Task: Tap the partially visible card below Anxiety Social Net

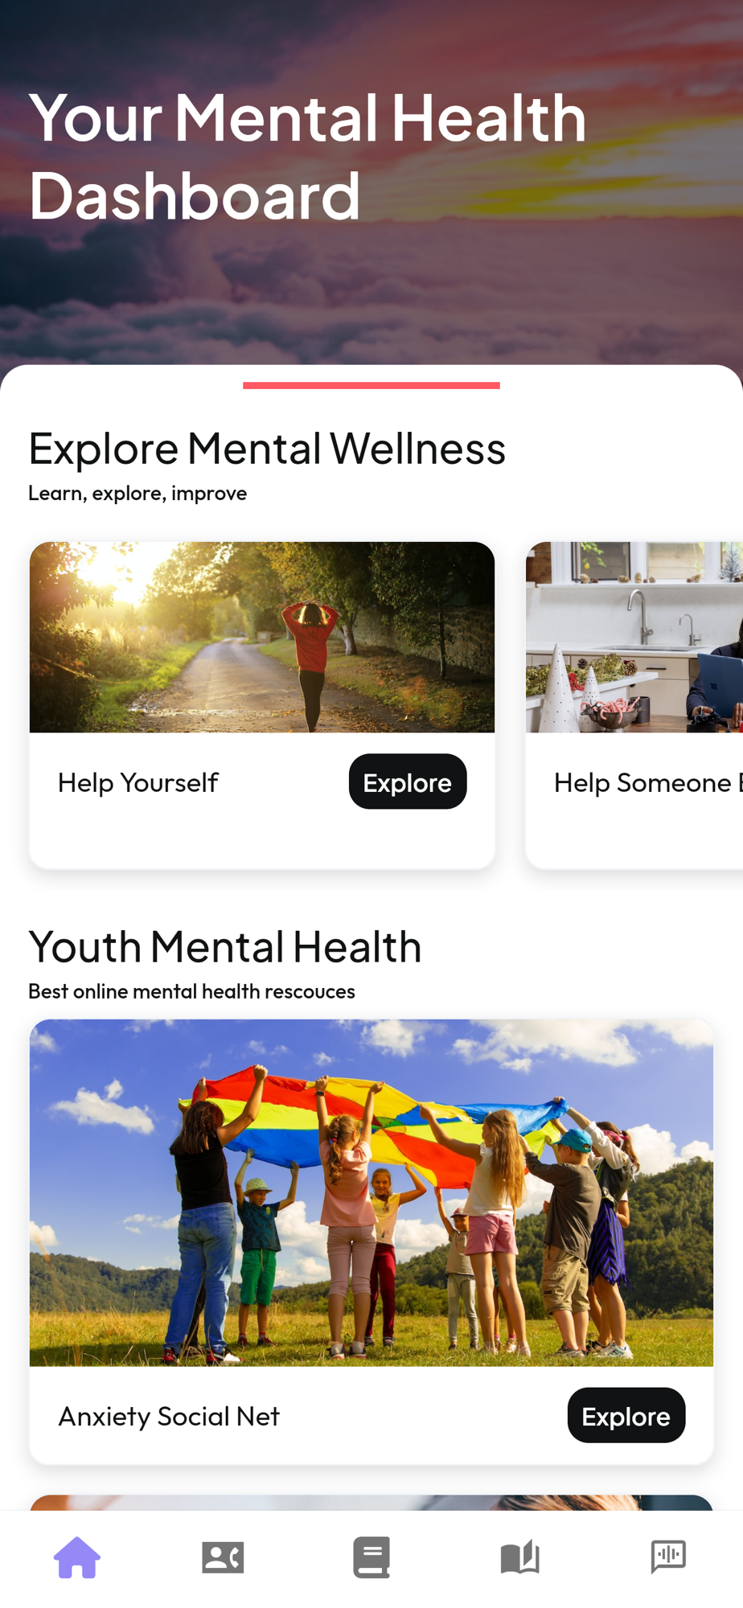Action: tap(371, 1502)
